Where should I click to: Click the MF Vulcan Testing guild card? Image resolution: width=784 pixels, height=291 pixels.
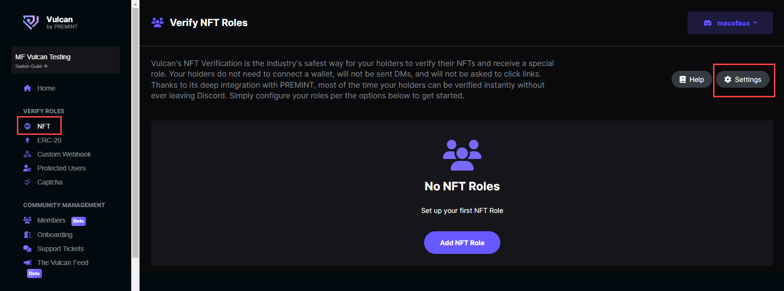(x=66, y=60)
